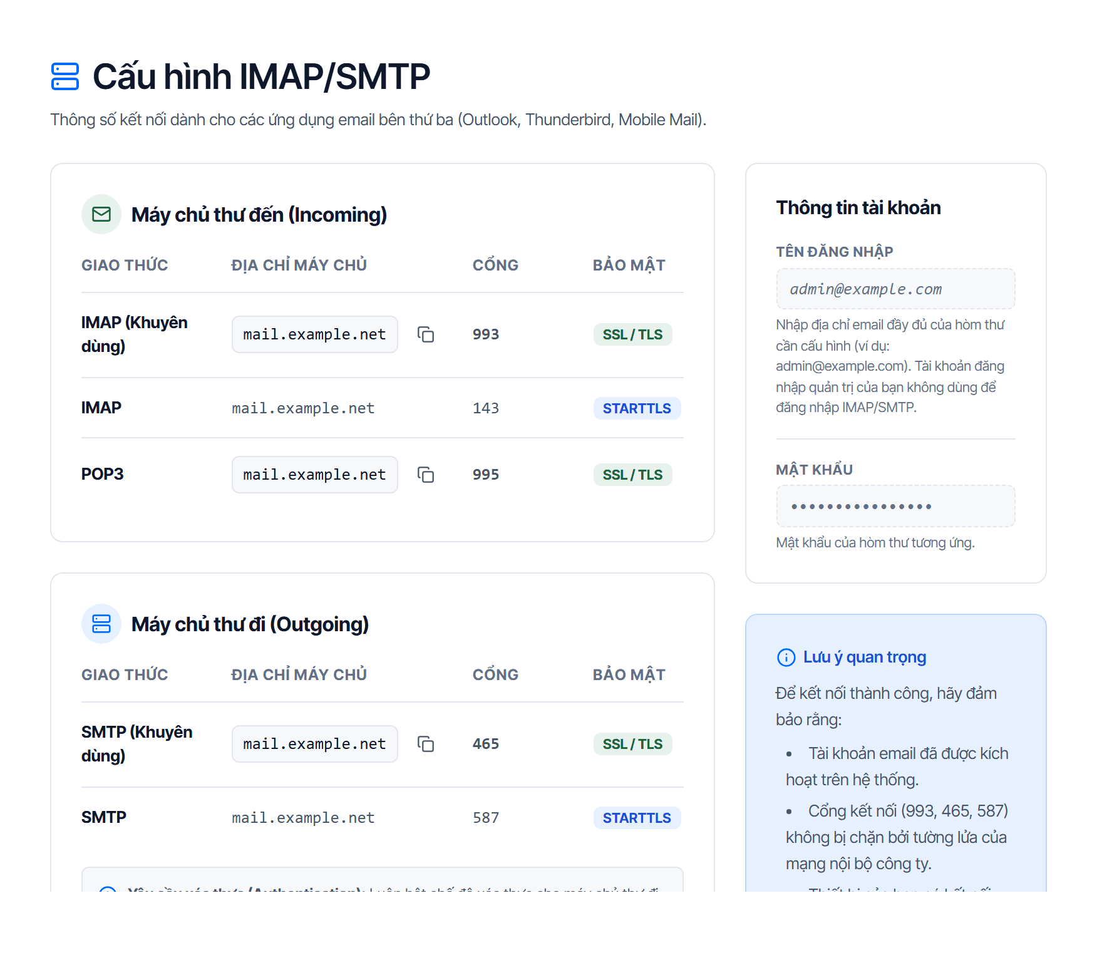The width and height of the screenshot is (1097, 960).
Task: Select the mail.example.net box in the IMAP recommended row
Action: (315, 334)
